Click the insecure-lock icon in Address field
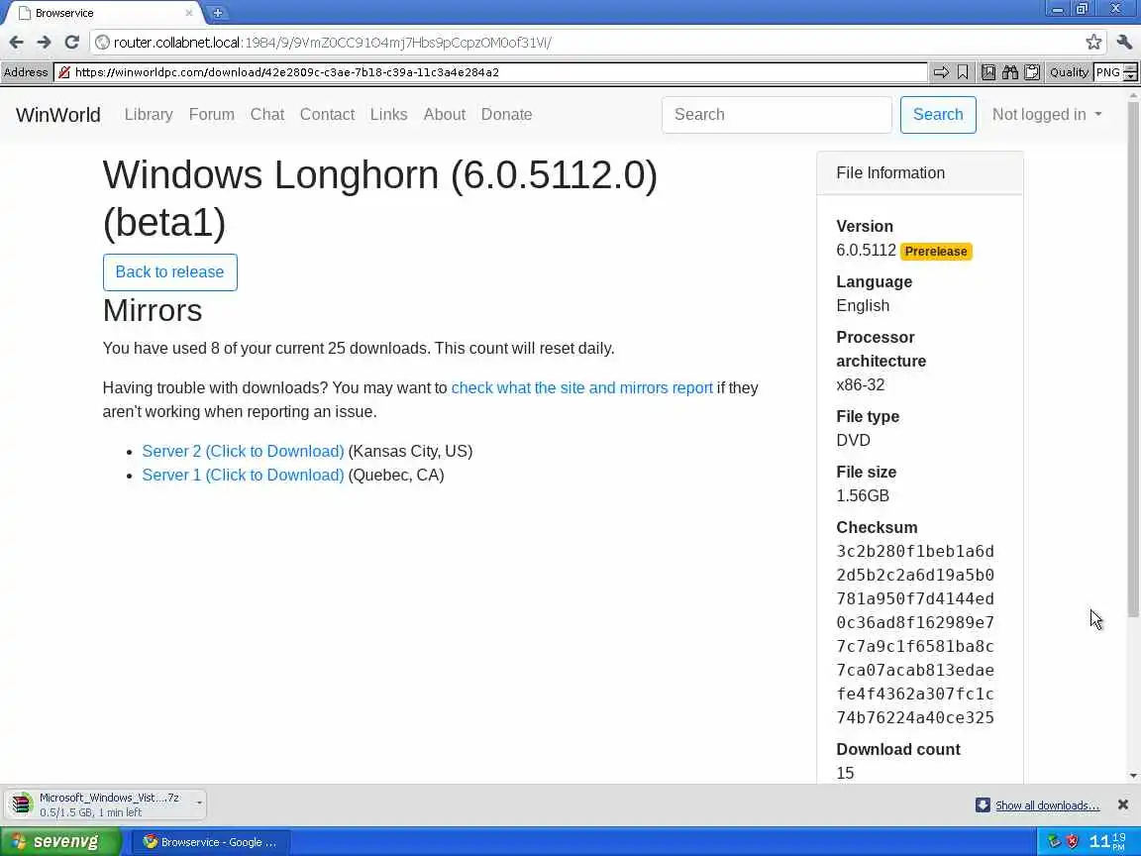The image size is (1141, 856). click(64, 72)
